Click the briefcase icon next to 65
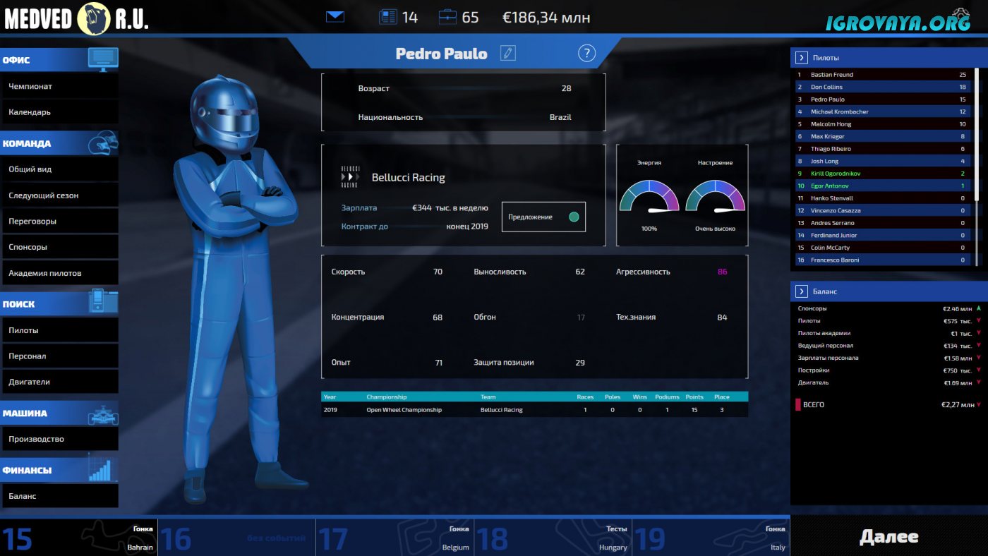This screenshot has width=988, height=556. click(447, 17)
